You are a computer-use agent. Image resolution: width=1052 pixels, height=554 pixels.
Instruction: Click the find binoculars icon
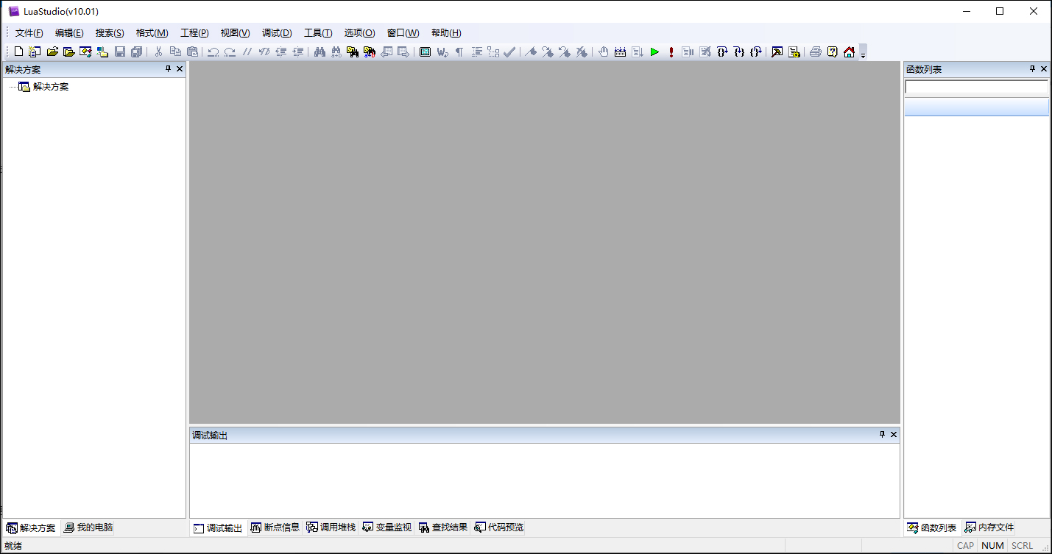click(x=320, y=52)
